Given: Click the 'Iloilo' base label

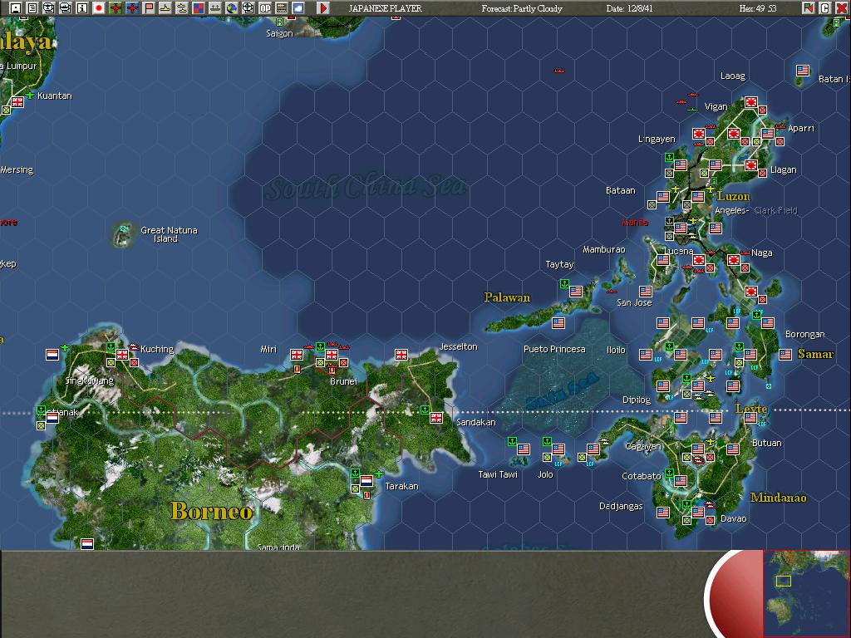Looking at the screenshot, I should [x=616, y=350].
